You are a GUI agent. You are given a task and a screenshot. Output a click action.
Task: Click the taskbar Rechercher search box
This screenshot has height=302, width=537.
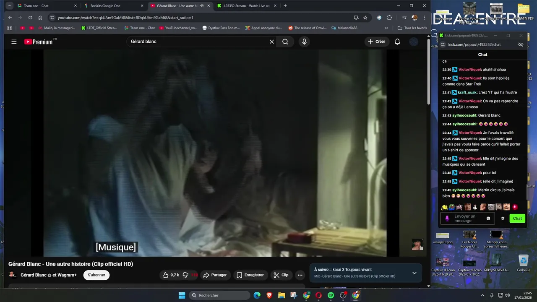(219, 295)
